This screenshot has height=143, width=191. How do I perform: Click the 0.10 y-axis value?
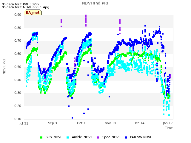tap(18, 119)
